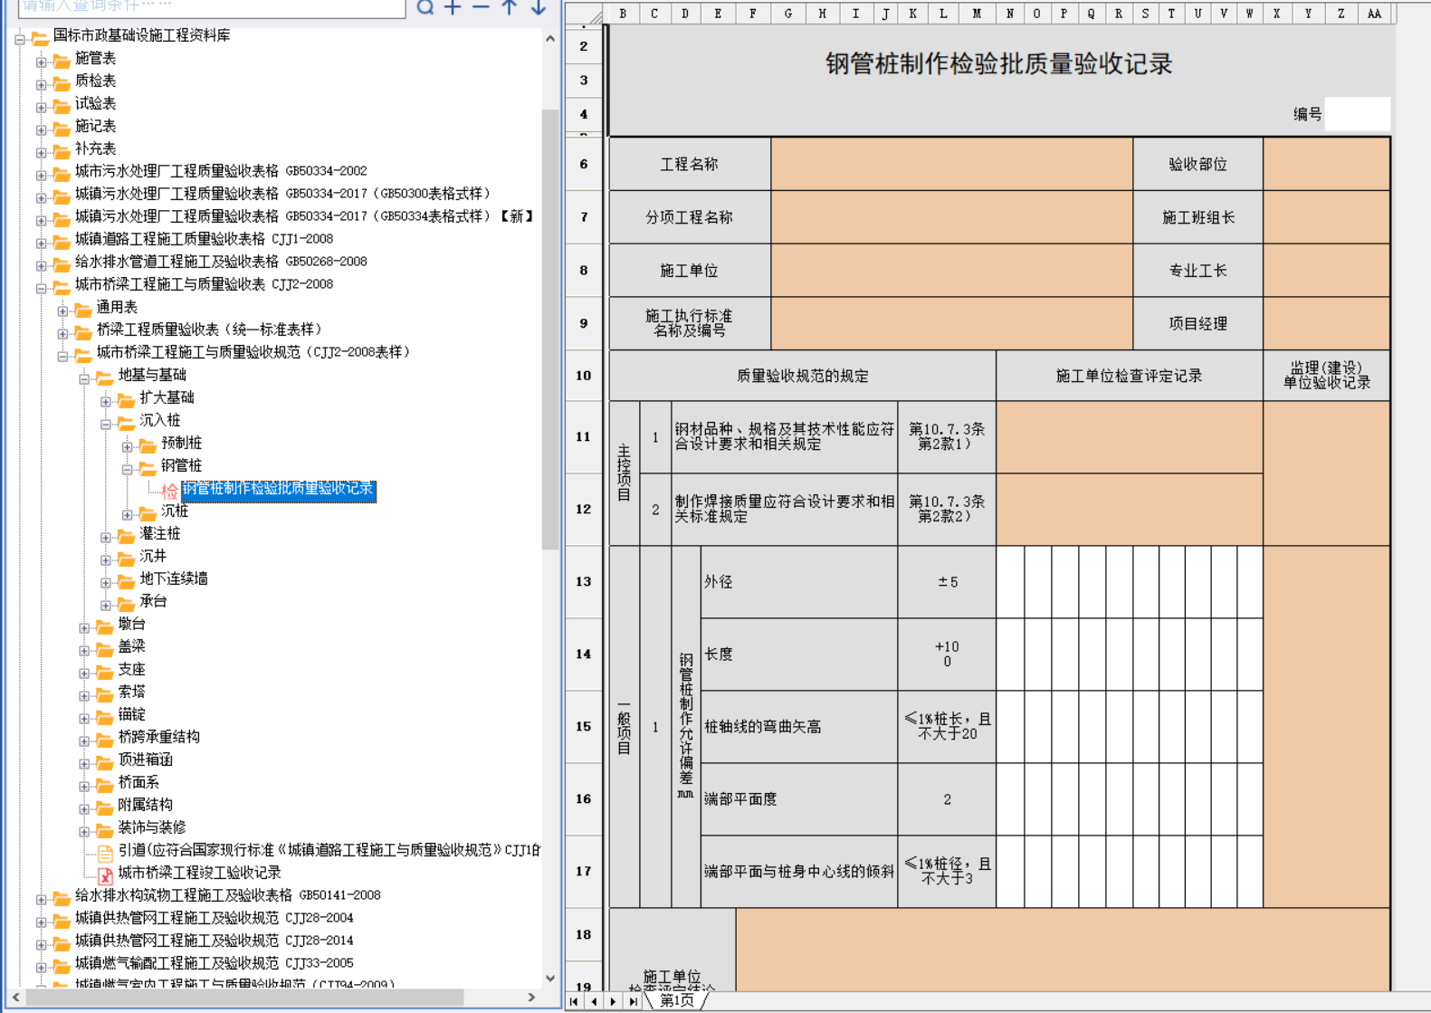The image size is (1431, 1013).
Task: Click the 外径 tolerance cell ±5
Action: [x=947, y=582]
